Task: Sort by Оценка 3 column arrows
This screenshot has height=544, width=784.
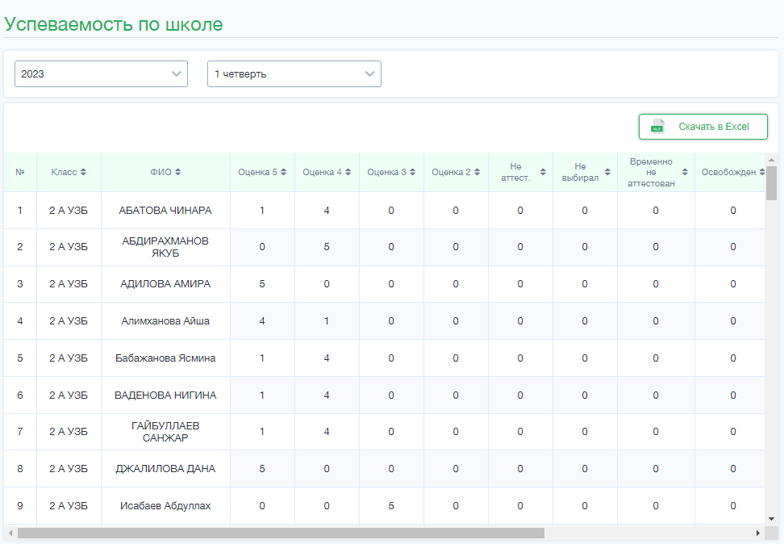Action: click(x=412, y=172)
